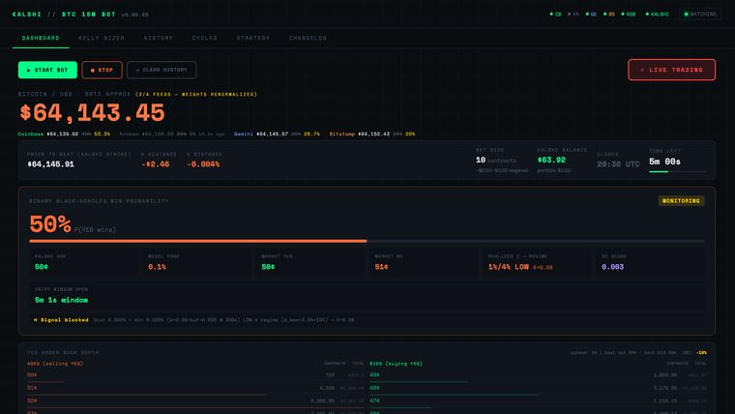This screenshot has width=735, height=414.
Task: Click the Bitstamp feed price label
Action: point(371,134)
